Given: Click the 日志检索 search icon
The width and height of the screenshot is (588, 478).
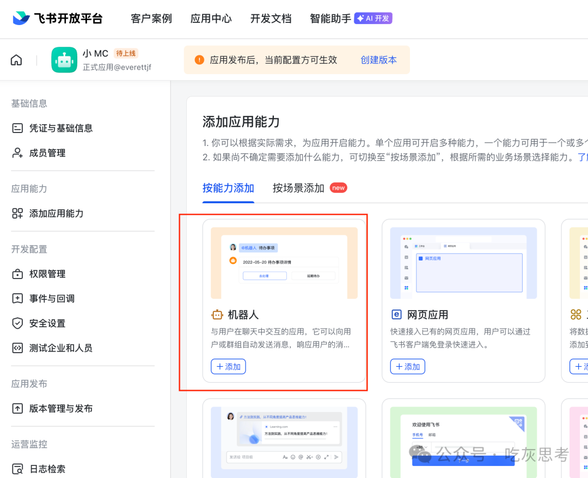Looking at the screenshot, I should point(17,469).
